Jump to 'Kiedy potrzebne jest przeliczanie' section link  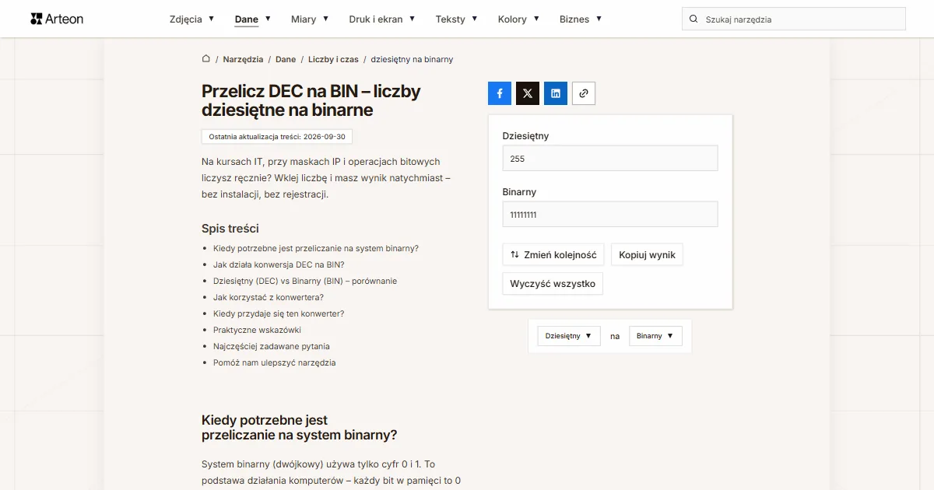pyautogui.click(x=316, y=248)
